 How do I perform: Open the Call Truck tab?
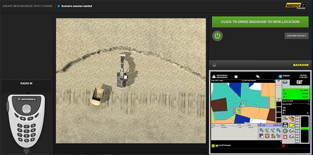tap(262, 125)
